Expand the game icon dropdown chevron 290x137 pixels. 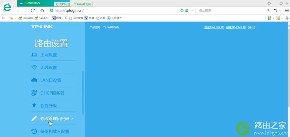click(x=282, y=18)
